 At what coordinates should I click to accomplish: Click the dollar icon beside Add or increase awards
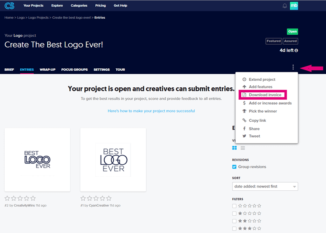tap(244, 103)
